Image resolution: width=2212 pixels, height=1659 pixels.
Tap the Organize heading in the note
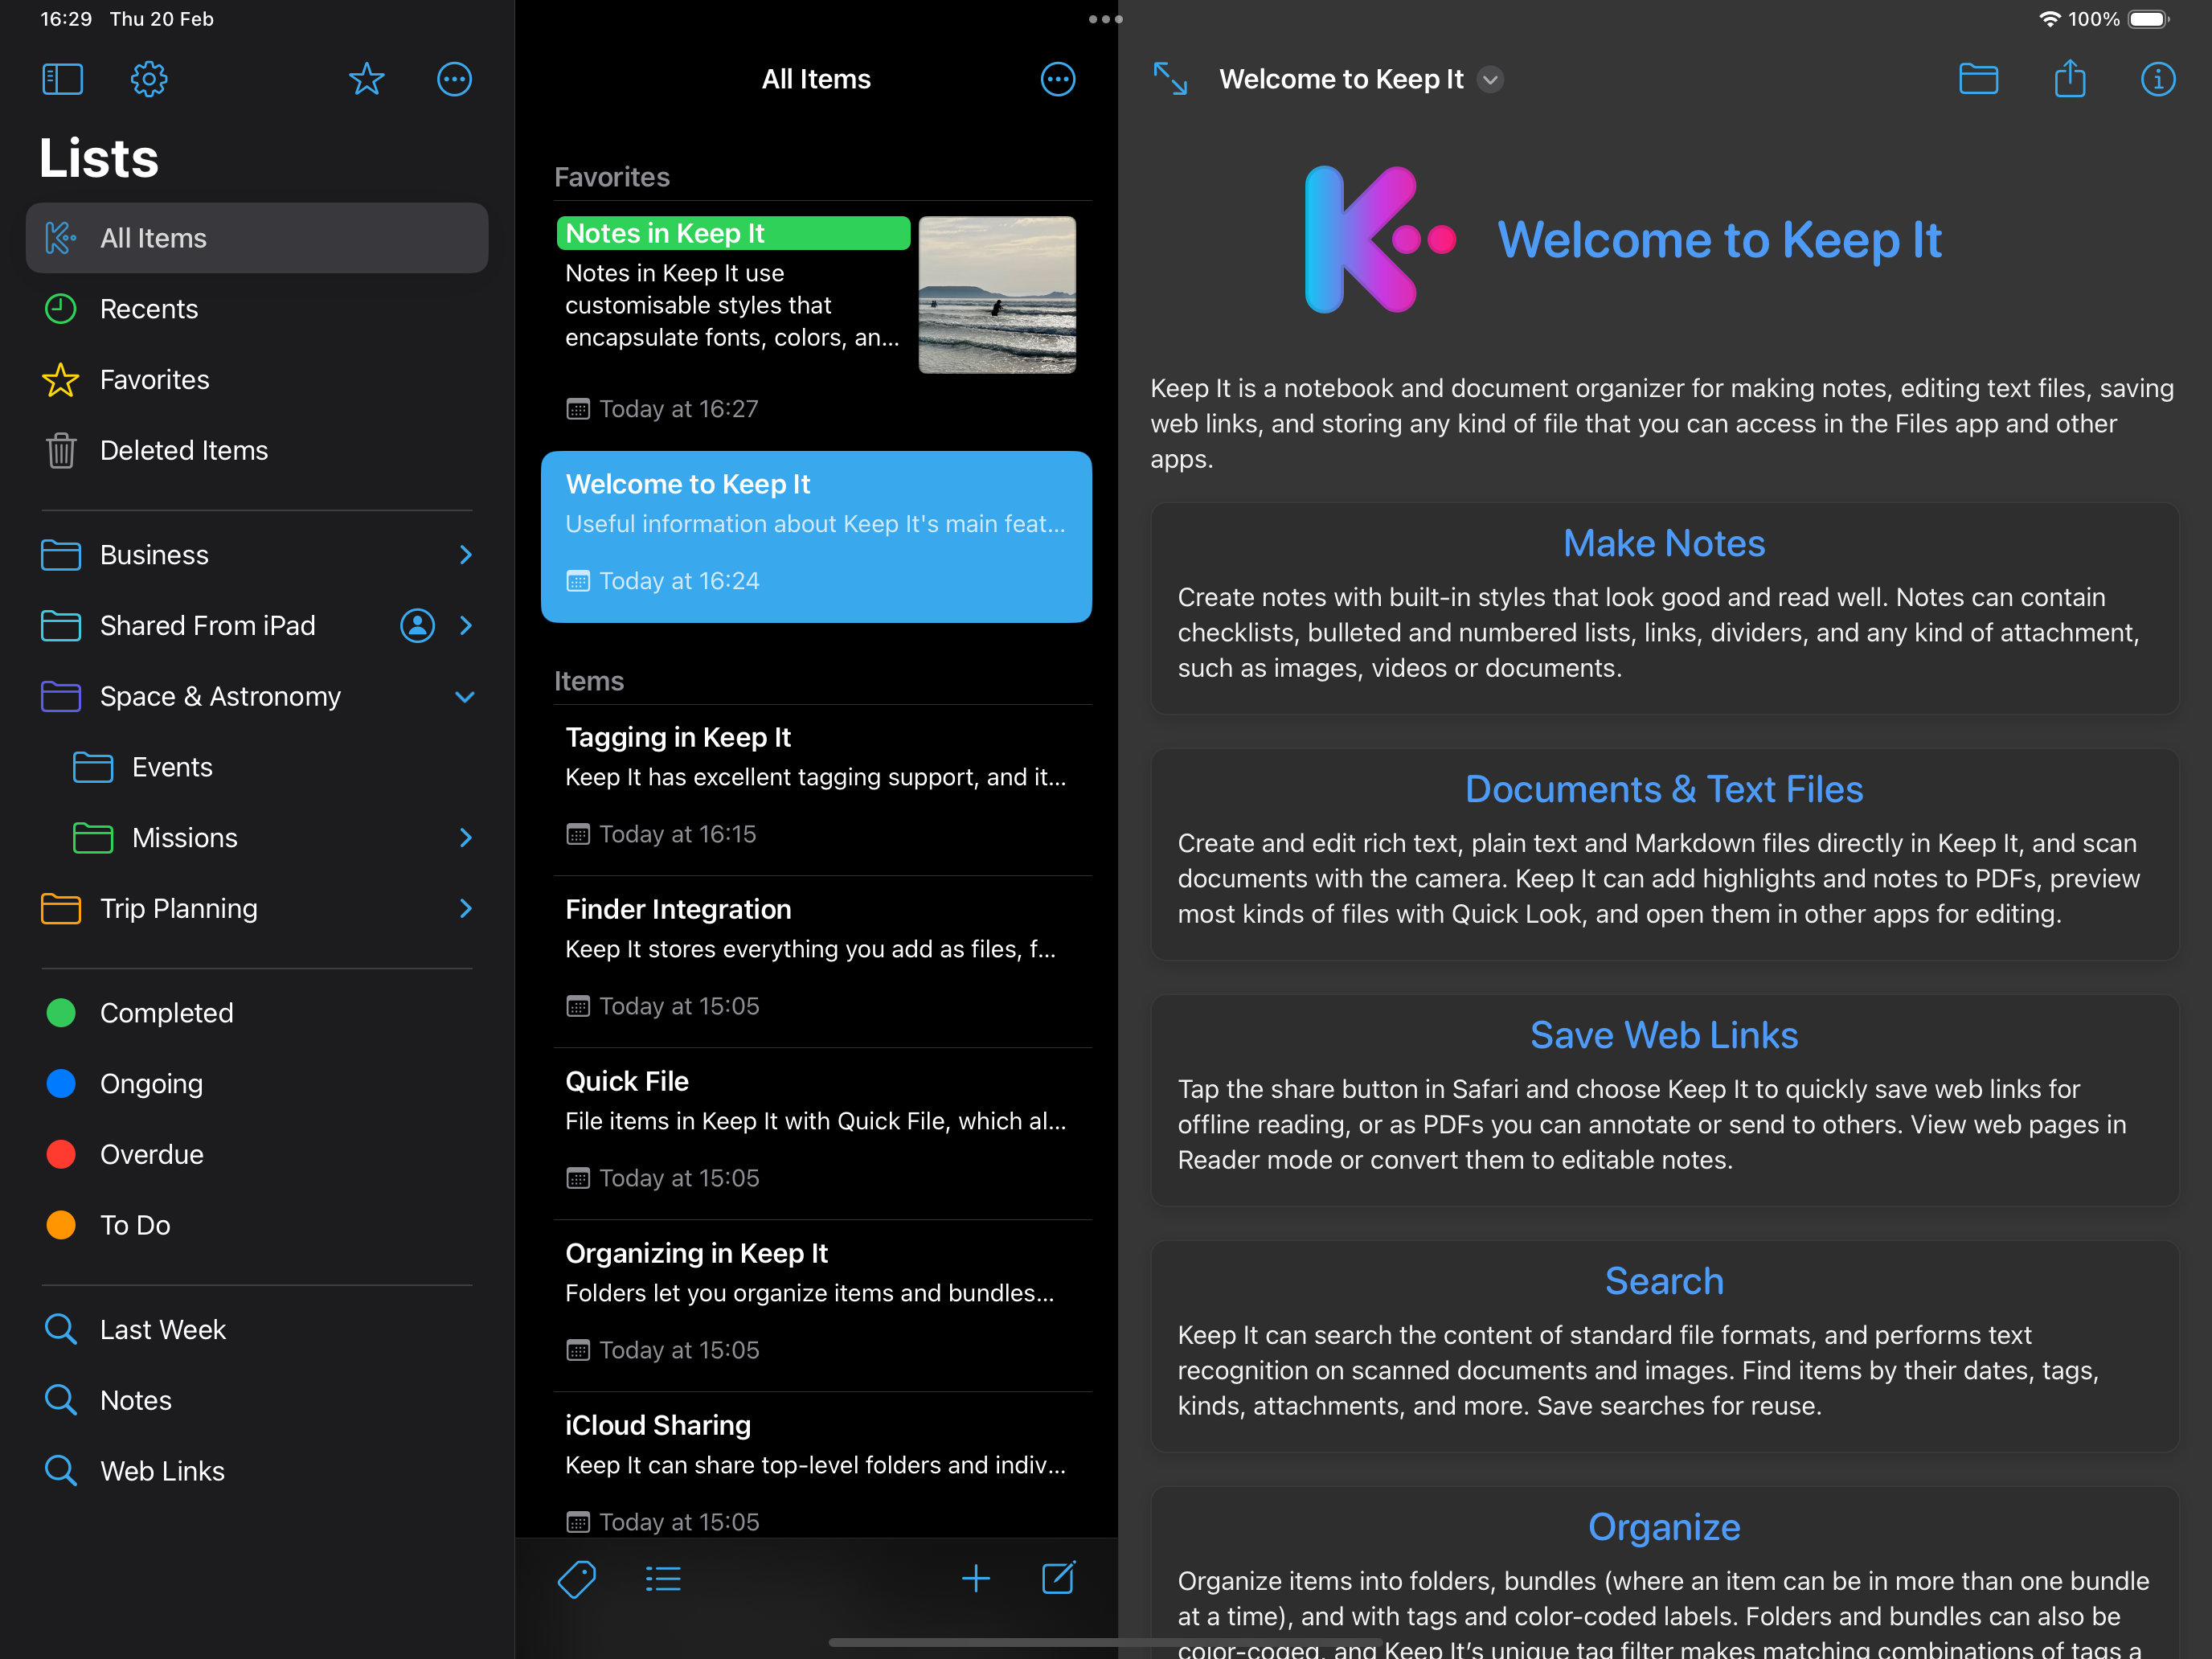(1664, 1528)
